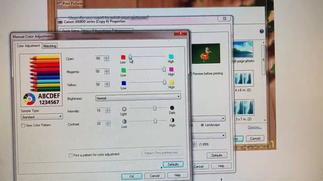Select the Full page photo layout thumbnail
This screenshot has height=181, width=323.
(243, 49)
